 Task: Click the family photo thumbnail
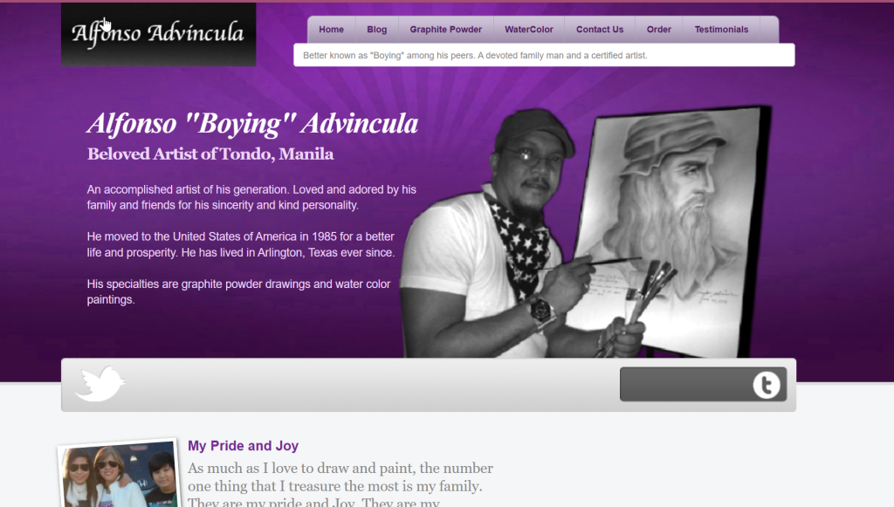click(x=119, y=475)
